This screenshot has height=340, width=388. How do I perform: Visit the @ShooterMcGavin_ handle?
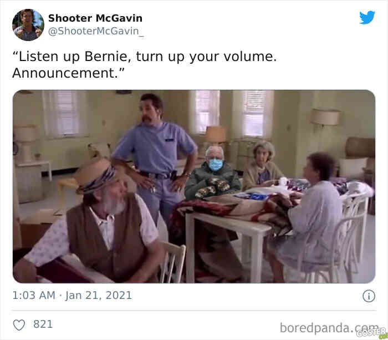[96, 31]
